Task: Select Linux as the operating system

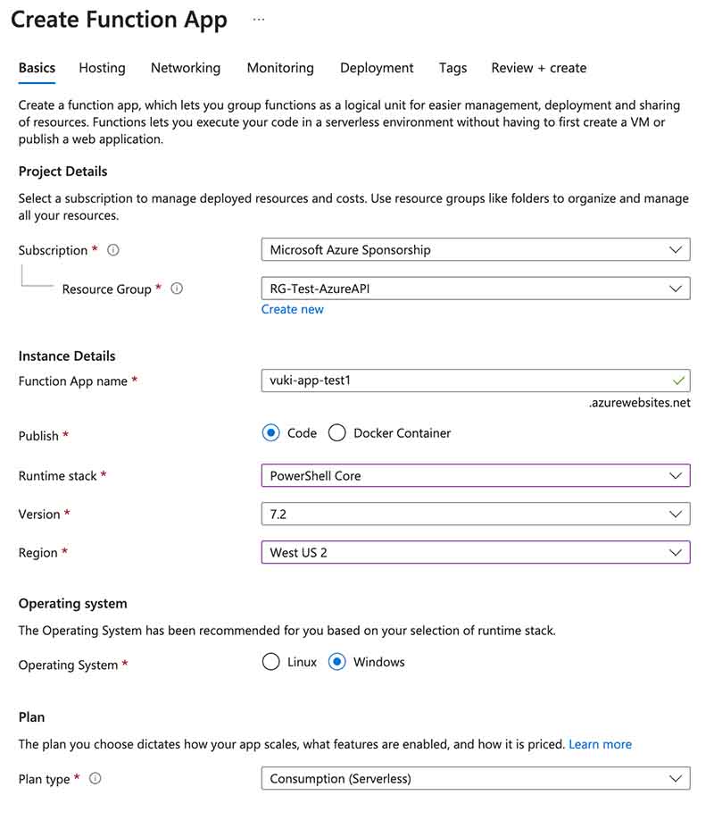Action: [271, 662]
